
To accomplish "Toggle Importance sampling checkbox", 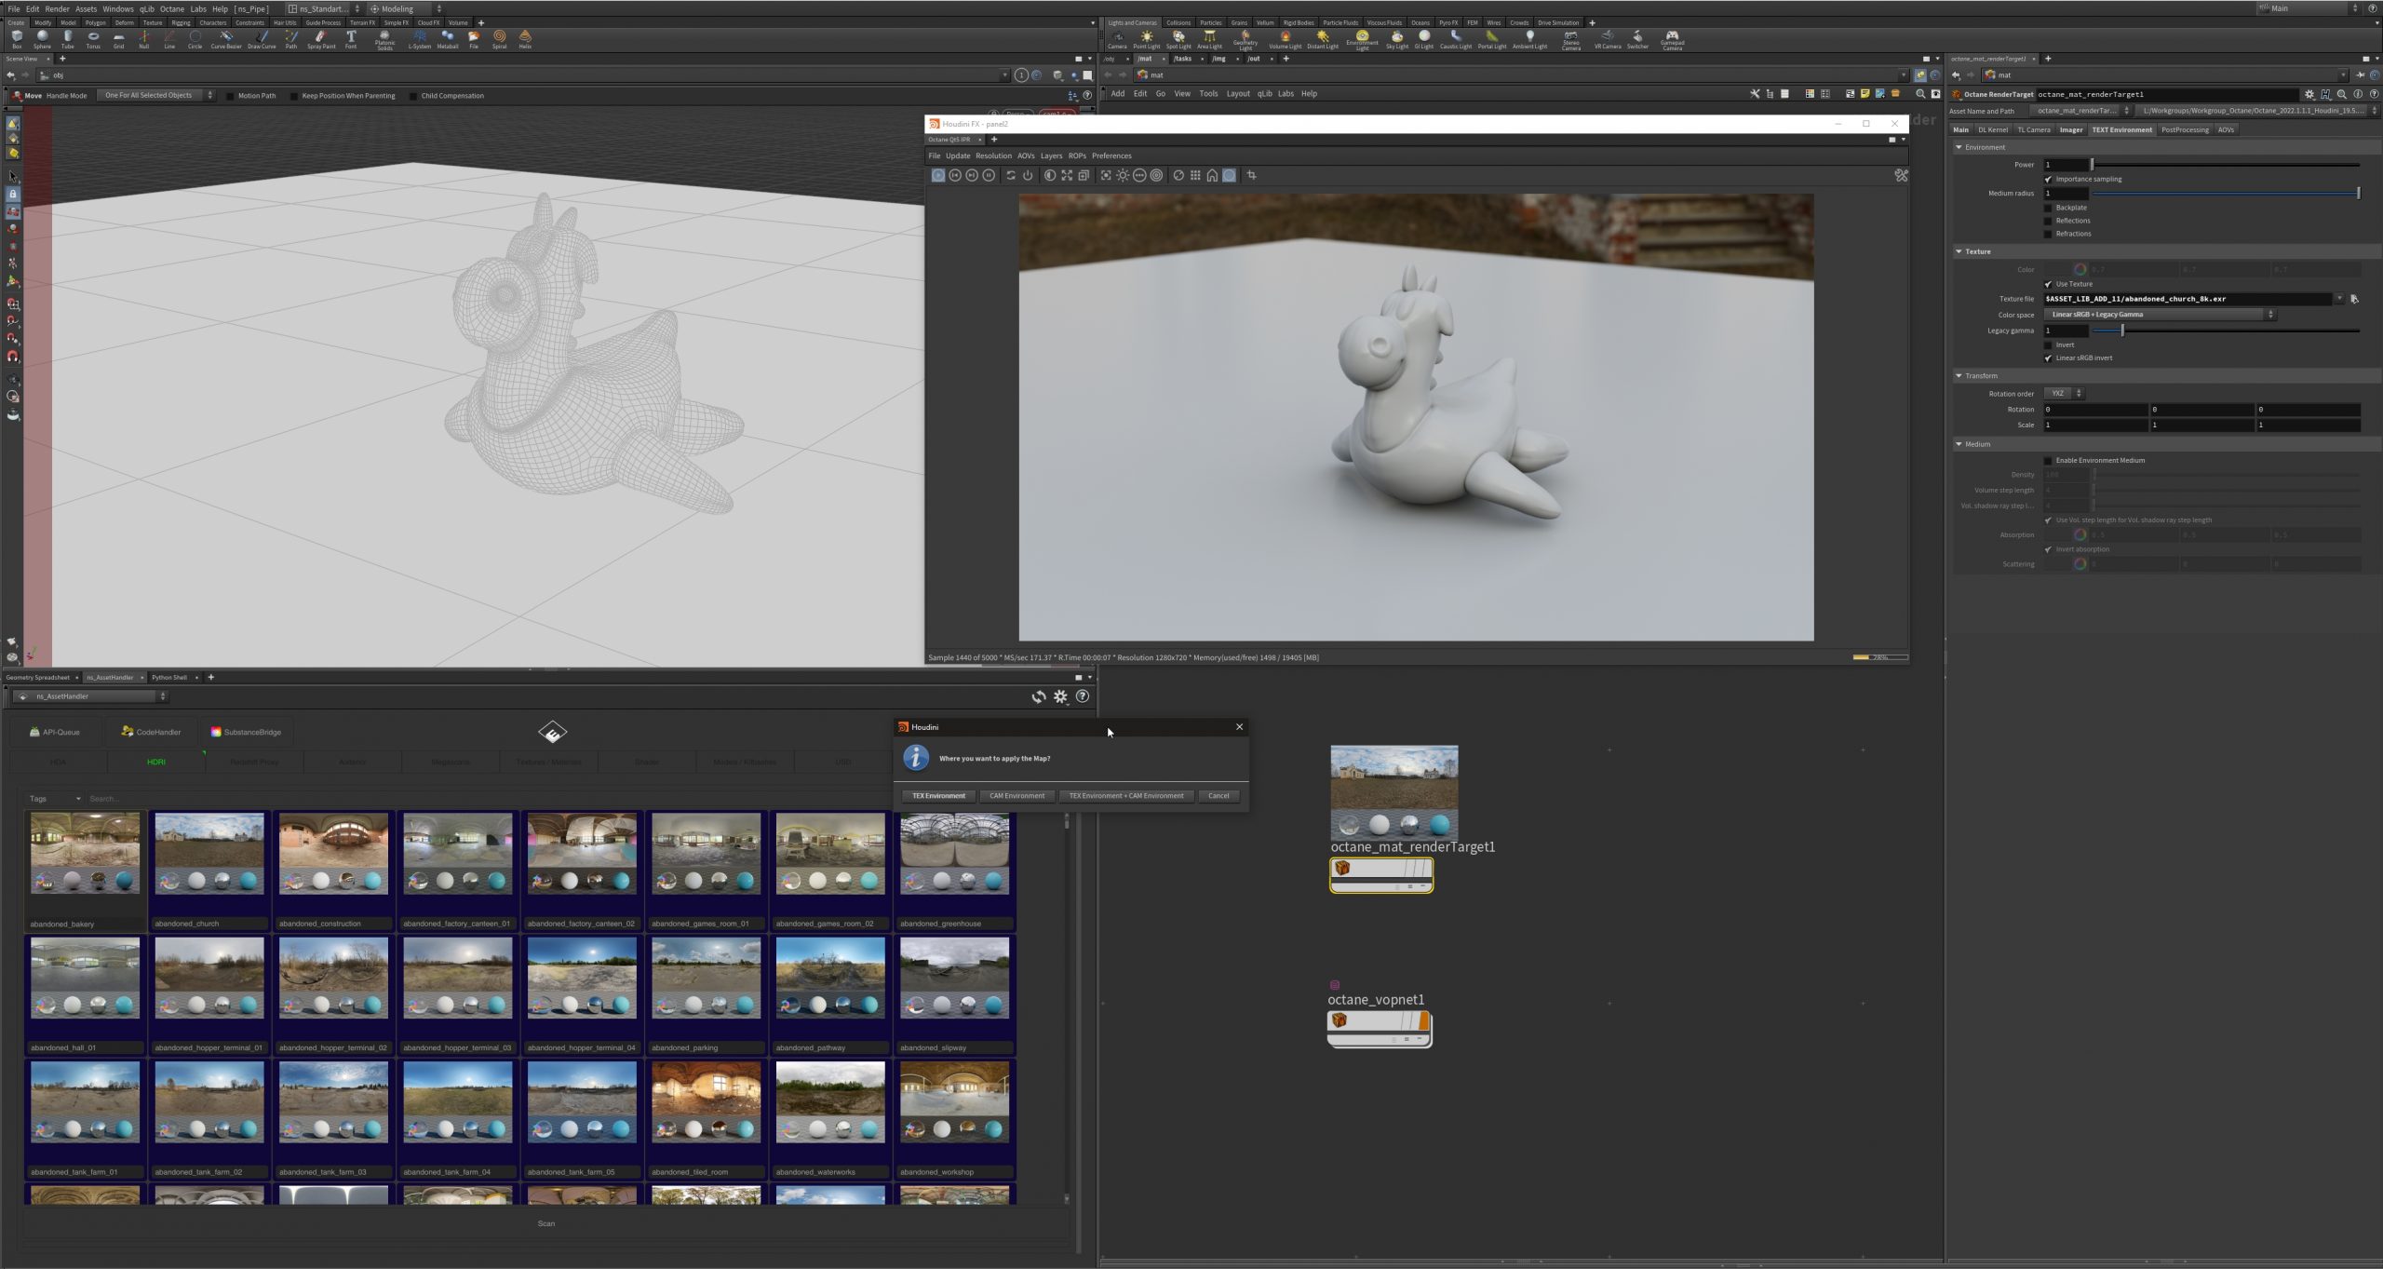I will pos(2048,179).
